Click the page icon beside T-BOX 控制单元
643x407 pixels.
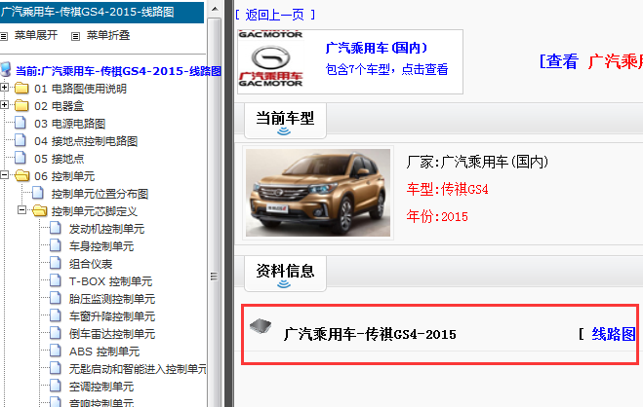tap(56, 281)
